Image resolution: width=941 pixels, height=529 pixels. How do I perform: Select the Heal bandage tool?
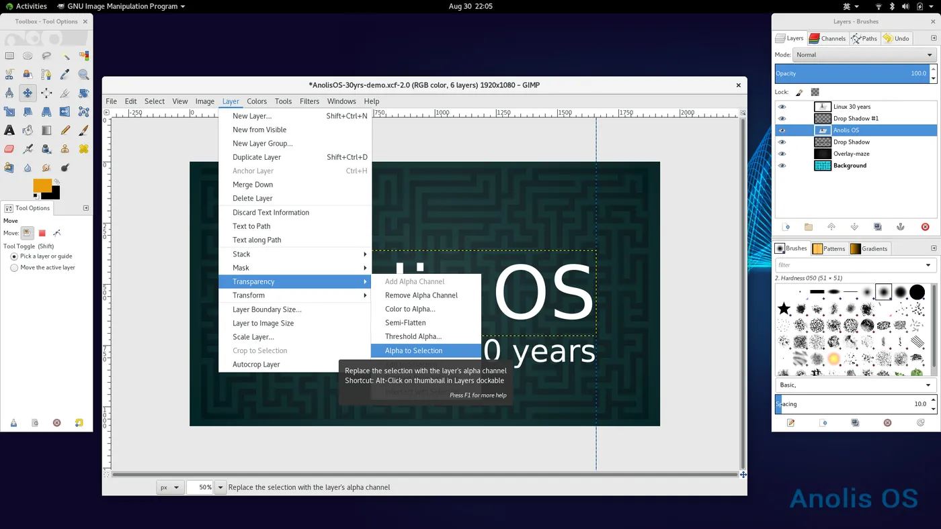(x=83, y=149)
